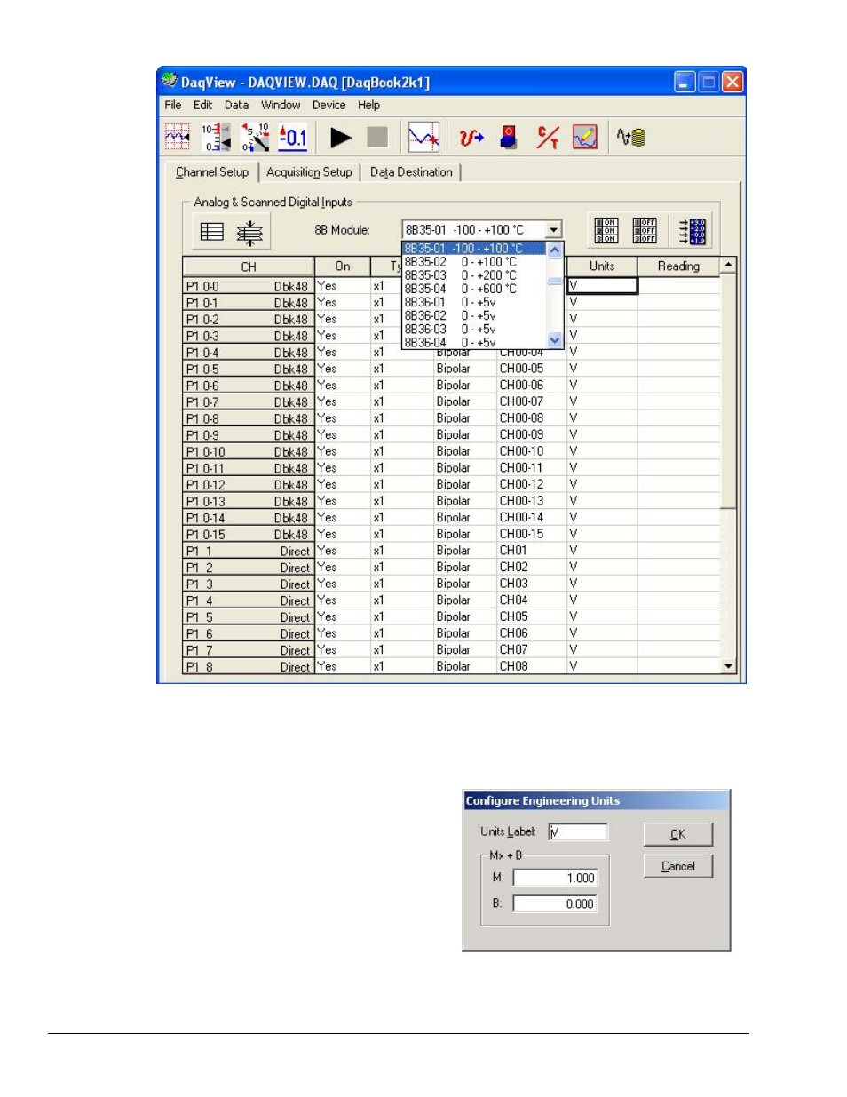Image resolution: width=847 pixels, height=1097 pixels.
Task: Click the red analog output icon
Action: coord(471,138)
